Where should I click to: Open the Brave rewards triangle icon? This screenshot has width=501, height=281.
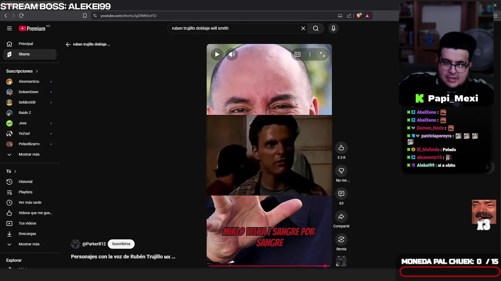coord(367,16)
